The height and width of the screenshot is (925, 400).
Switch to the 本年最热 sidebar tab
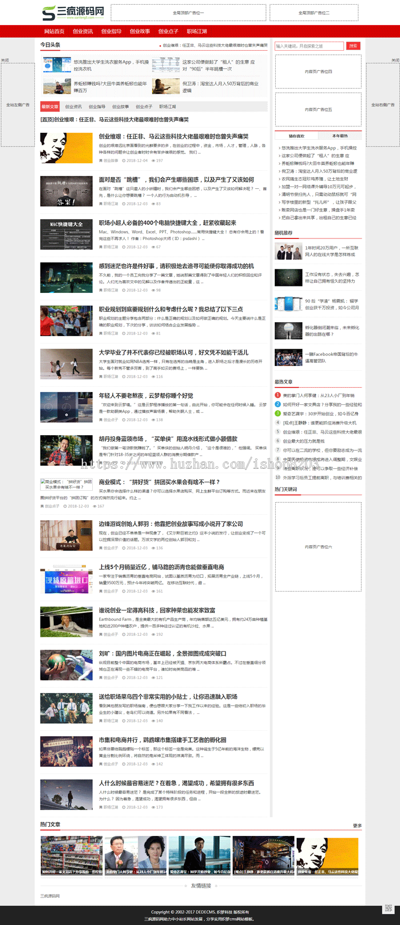[x=340, y=136]
